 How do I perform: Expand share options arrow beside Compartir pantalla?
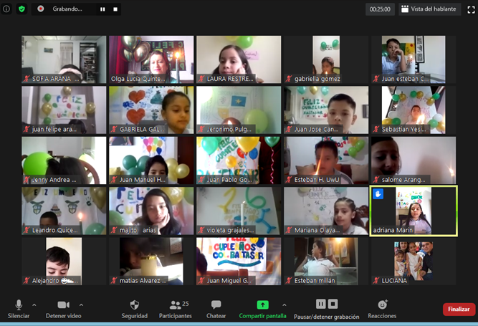pyautogui.click(x=285, y=305)
